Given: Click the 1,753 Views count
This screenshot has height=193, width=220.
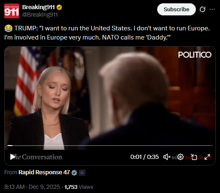Looking at the screenshot, I should 79,187.
